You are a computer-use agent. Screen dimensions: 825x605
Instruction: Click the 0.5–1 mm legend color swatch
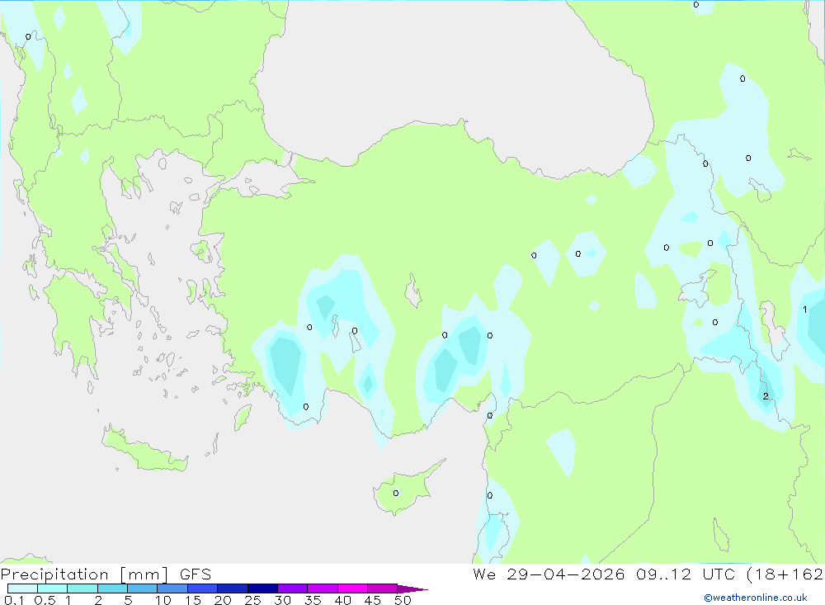53,588
